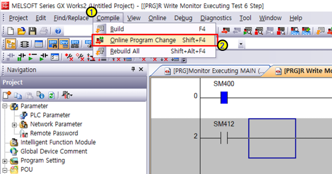Stop monitoring with the red-square magnifier icon

259,31
